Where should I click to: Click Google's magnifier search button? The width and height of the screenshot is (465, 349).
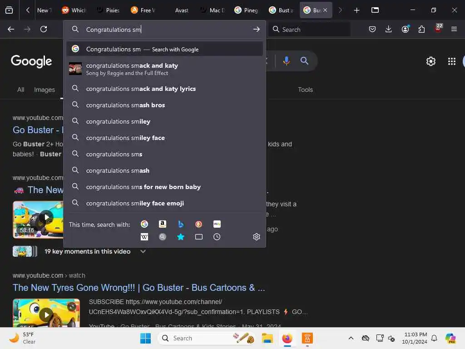click(x=304, y=60)
